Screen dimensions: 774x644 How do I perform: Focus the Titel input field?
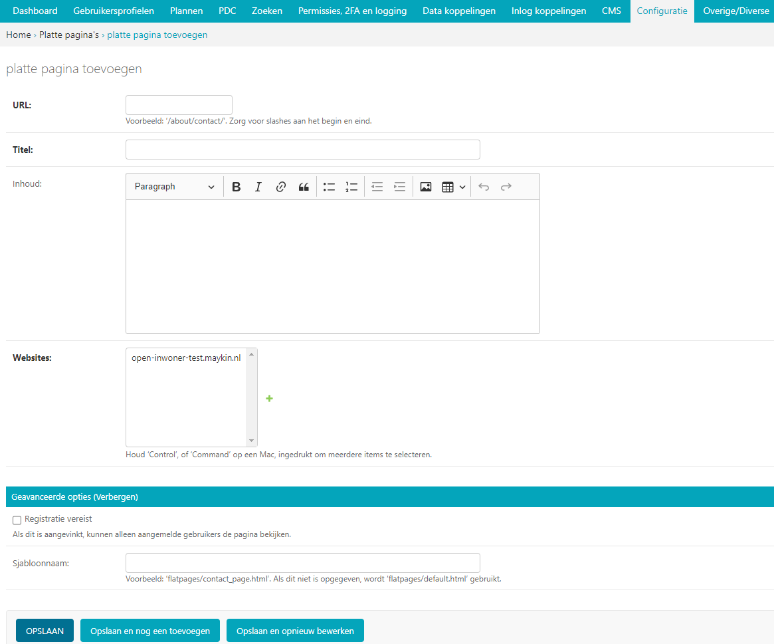coord(302,150)
